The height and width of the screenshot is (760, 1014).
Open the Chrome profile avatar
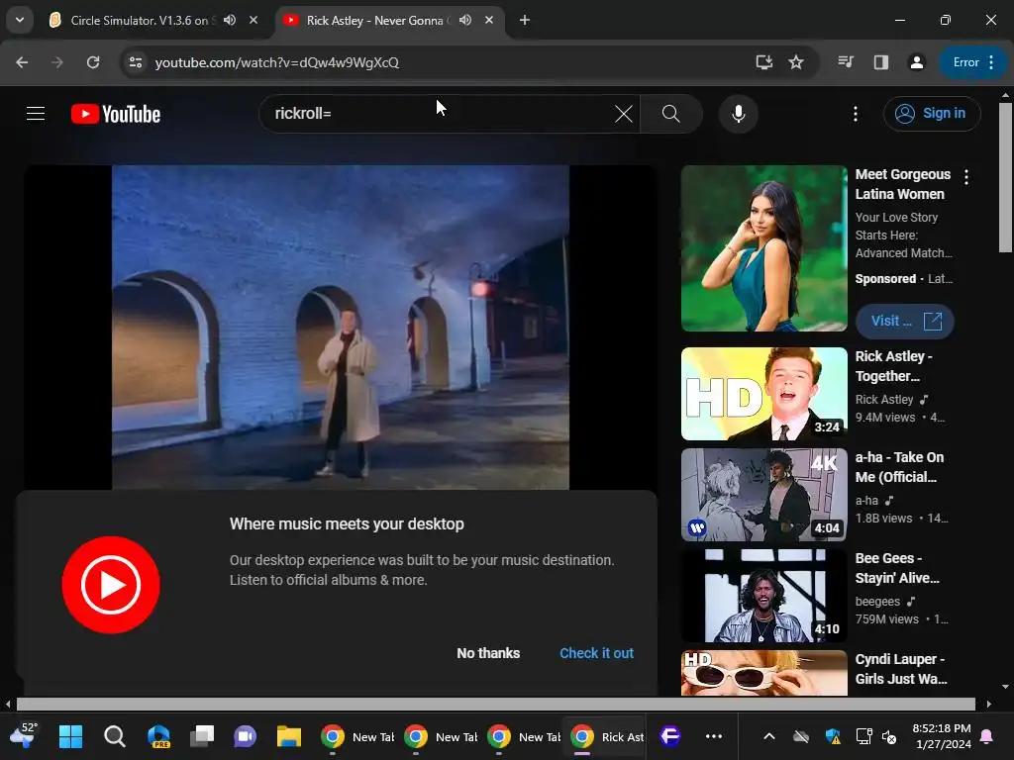(916, 62)
